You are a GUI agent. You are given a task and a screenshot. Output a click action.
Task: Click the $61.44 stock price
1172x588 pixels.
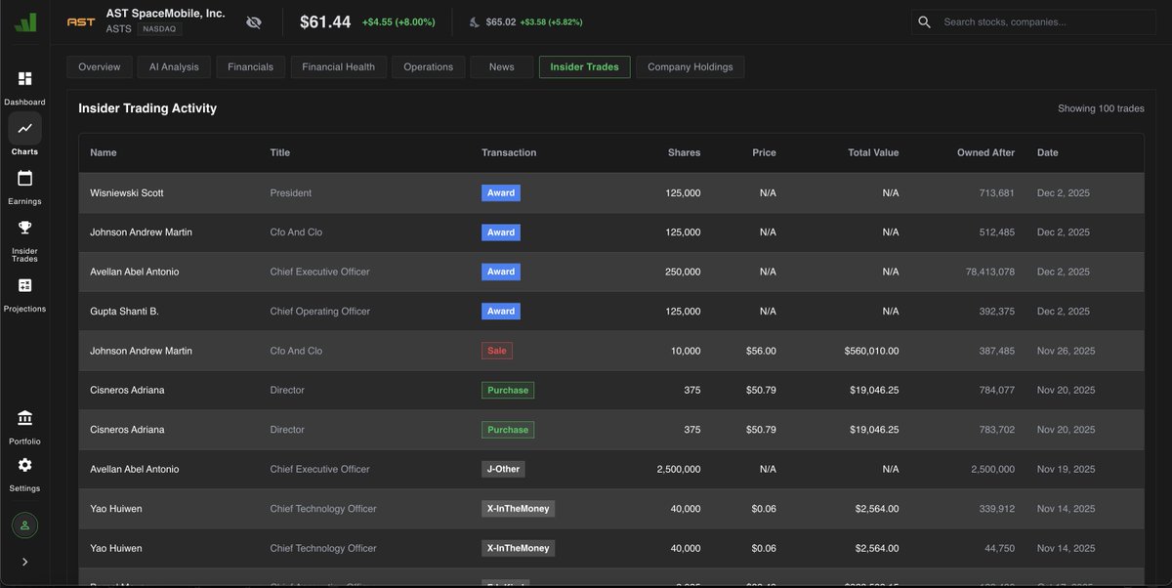pyautogui.click(x=325, y=21)
